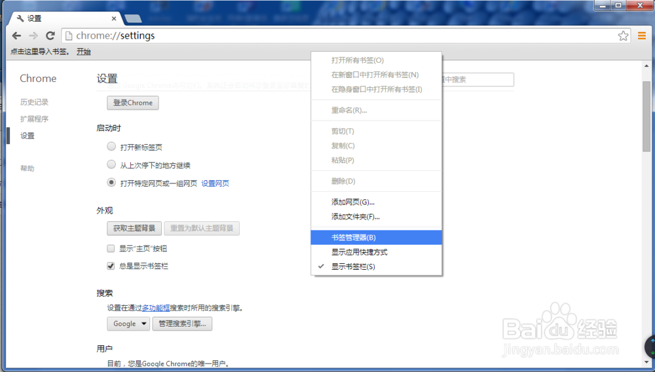Click 重置为默认主题背景 button
655x372 pixels.
(202, 229)
